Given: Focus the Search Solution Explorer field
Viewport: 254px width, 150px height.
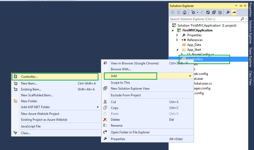Looking at the screenshot, I should (x=204, y=19).
